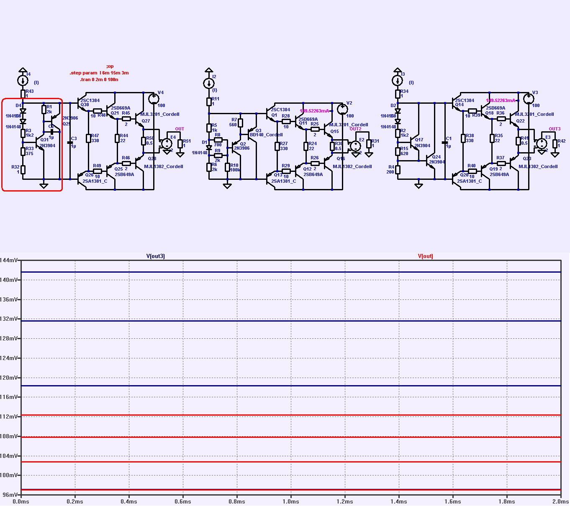Click voltage source V4 symbol
Viewport: 570px width, 506px height.
154,99
